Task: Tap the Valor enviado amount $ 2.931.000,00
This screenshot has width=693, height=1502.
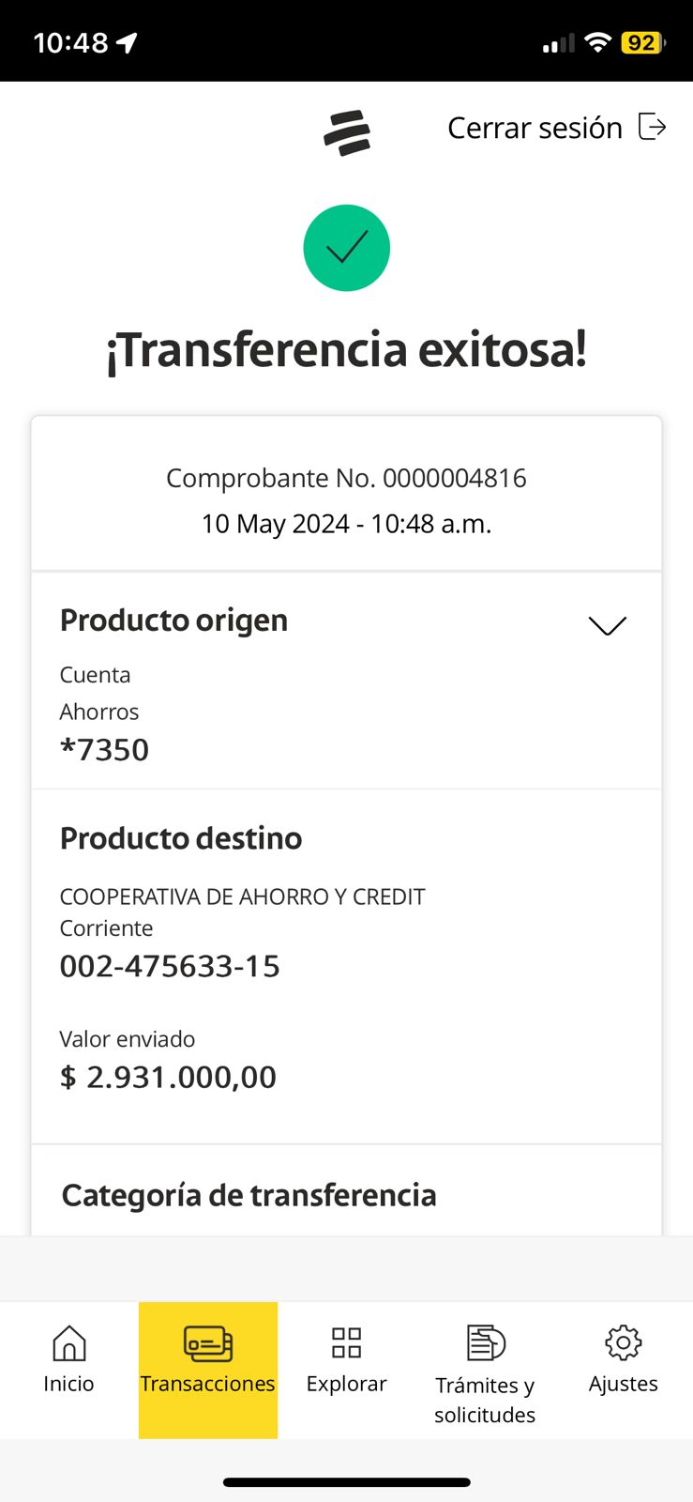Action: 168,1077
